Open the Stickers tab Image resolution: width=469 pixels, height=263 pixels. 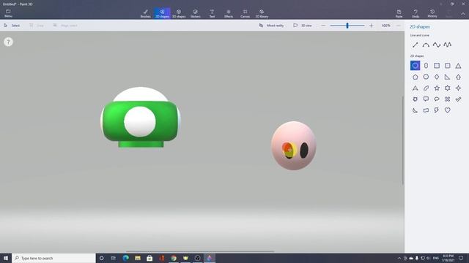point(196,13)
